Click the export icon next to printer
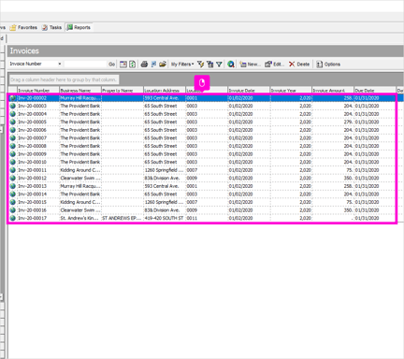Screen dimensions: 404x359 [x=153, y=65]
